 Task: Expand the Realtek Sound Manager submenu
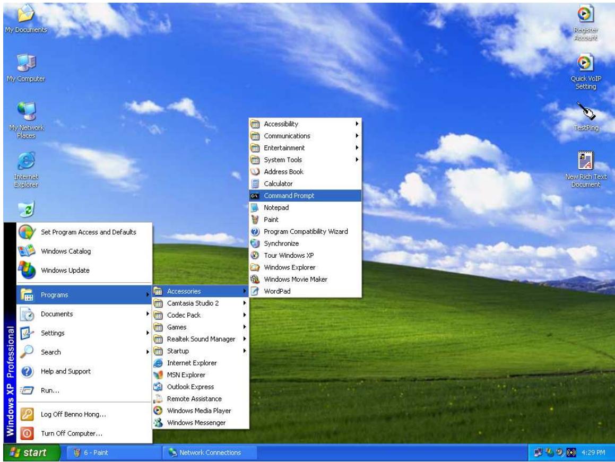pyautogui.click(x=201, y=339)
